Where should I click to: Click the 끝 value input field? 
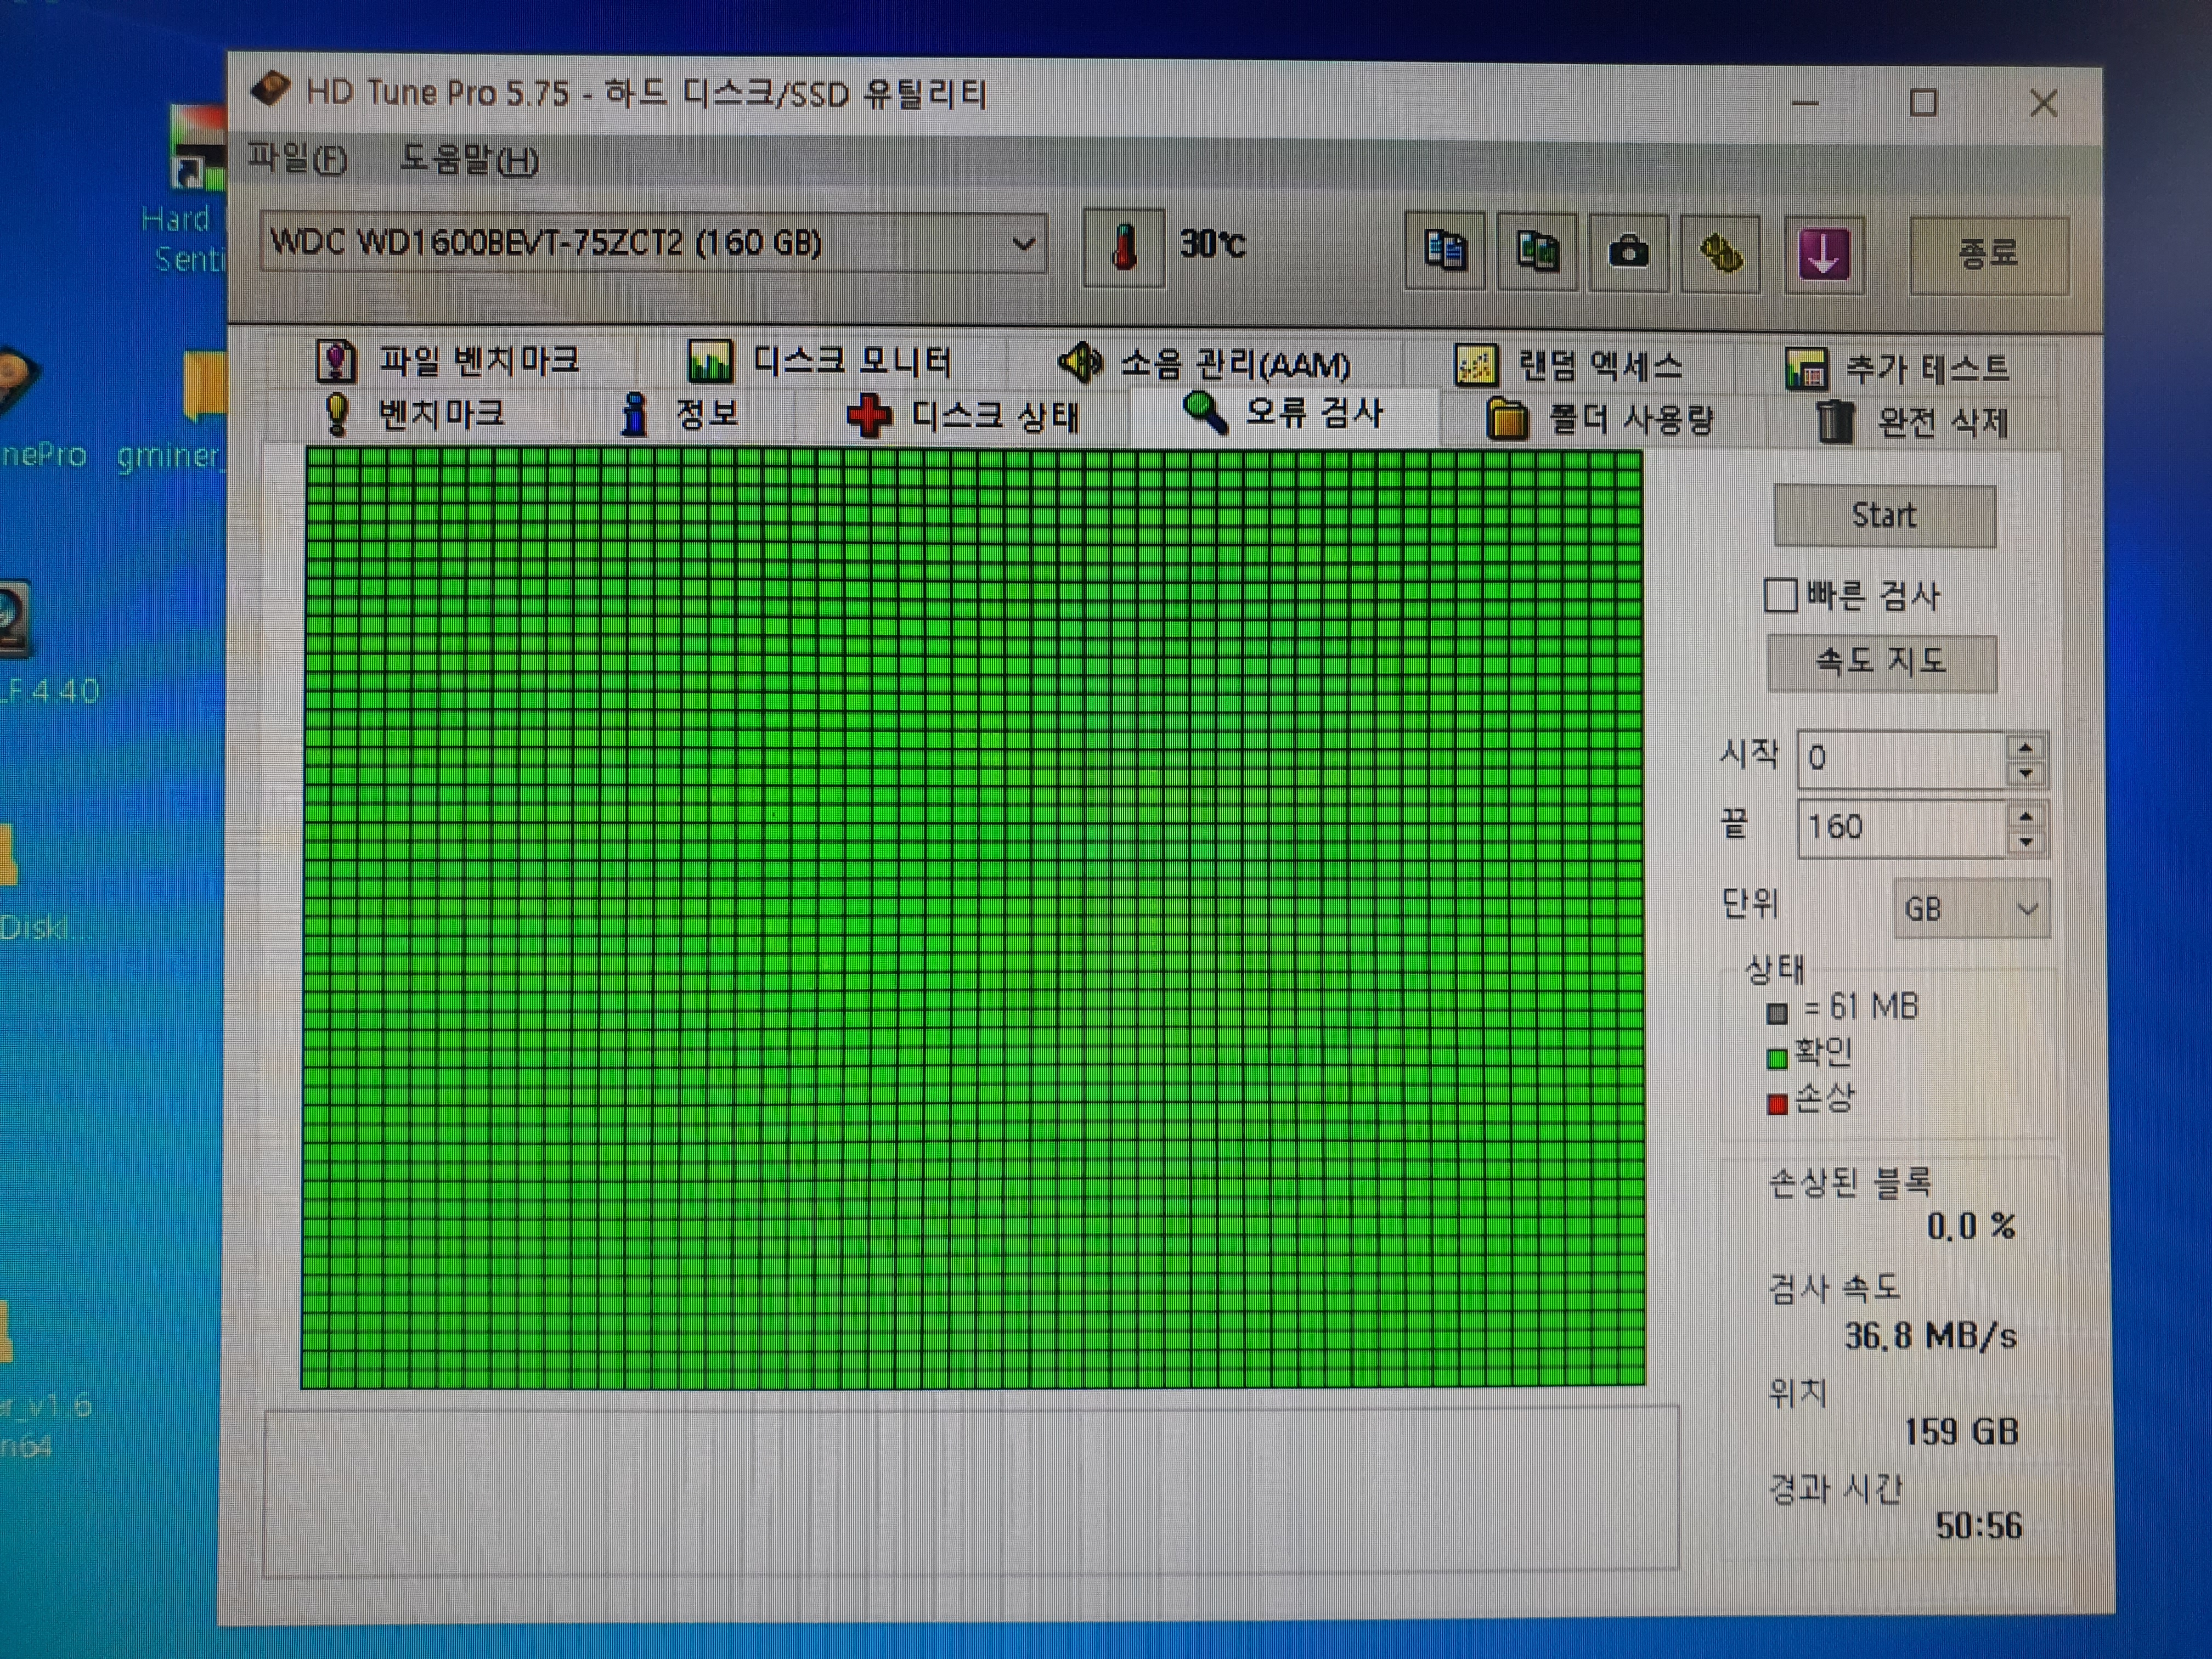click(x=1901, y=828)
